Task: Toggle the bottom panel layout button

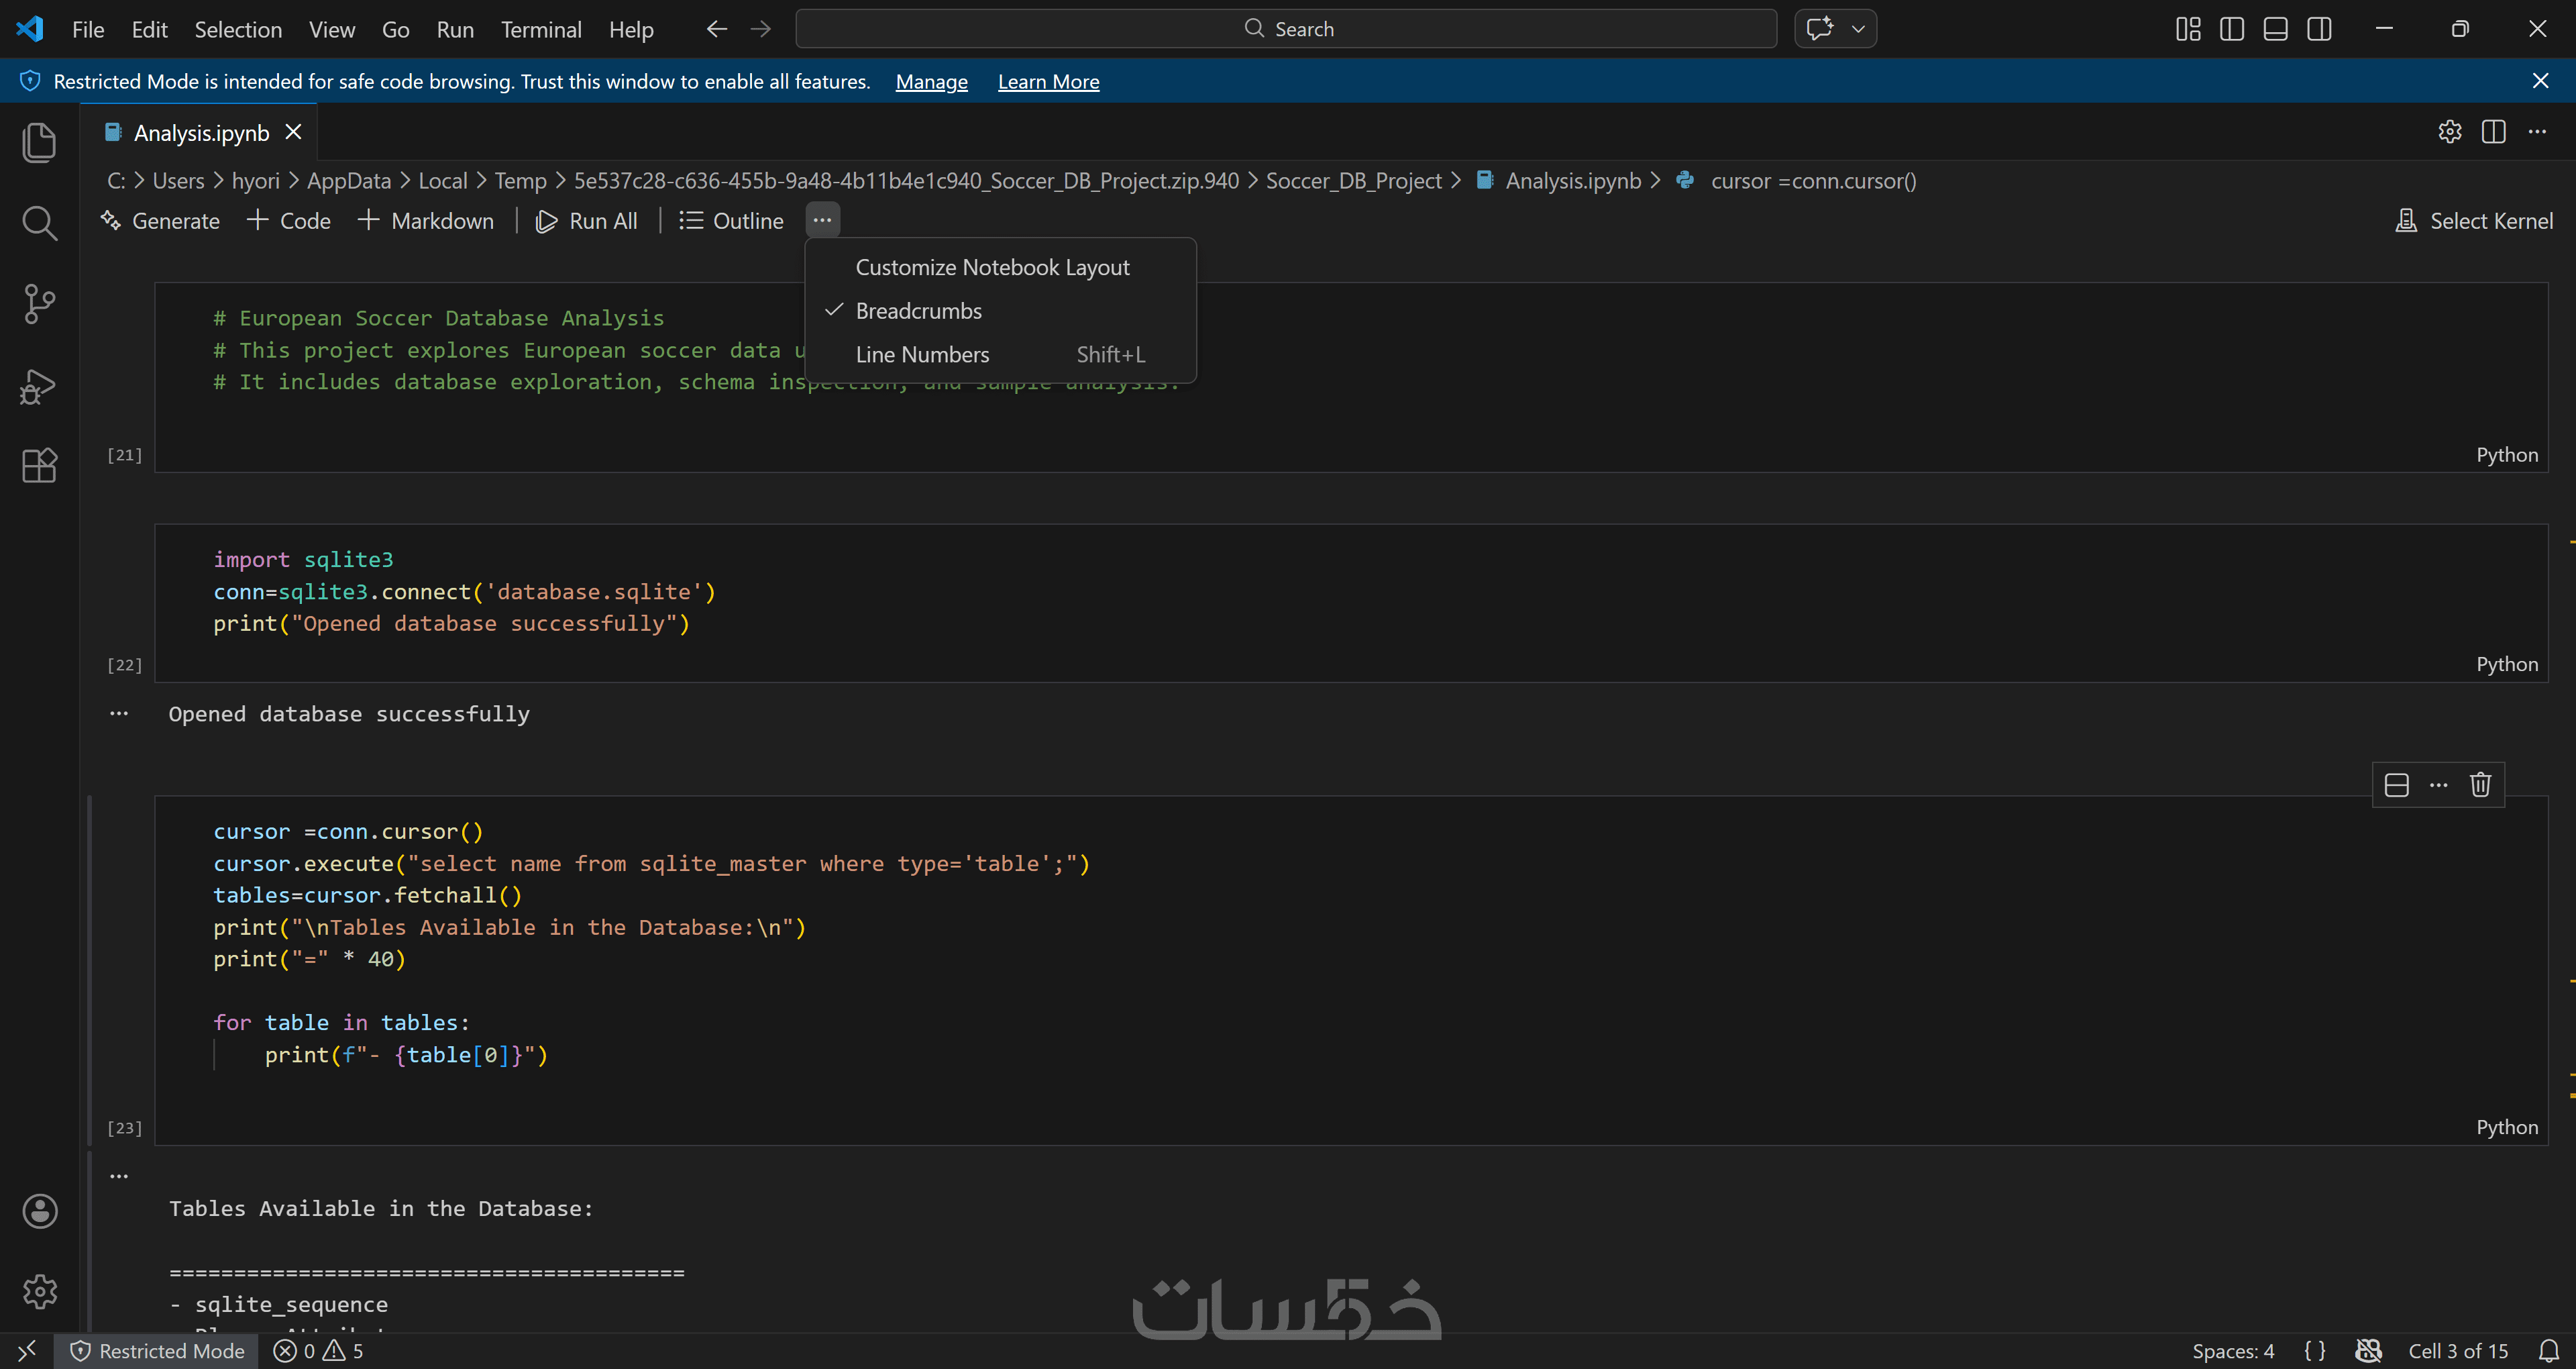Action: click(2275, 29)
